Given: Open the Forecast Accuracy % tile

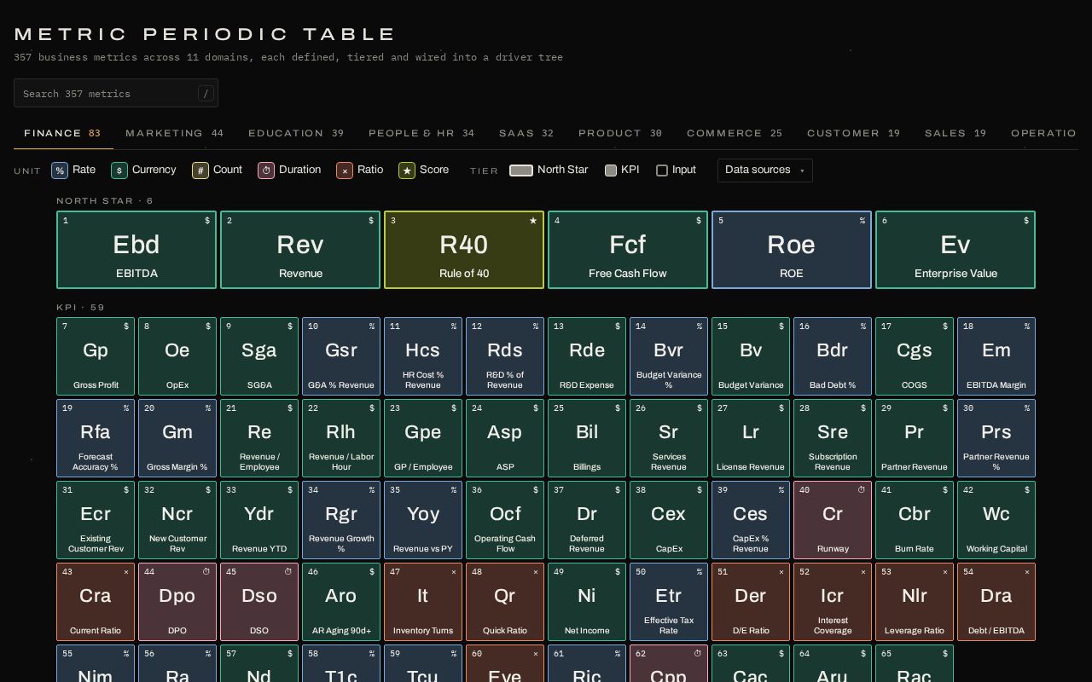Looking at the screenshot, I should click(96, 438).
